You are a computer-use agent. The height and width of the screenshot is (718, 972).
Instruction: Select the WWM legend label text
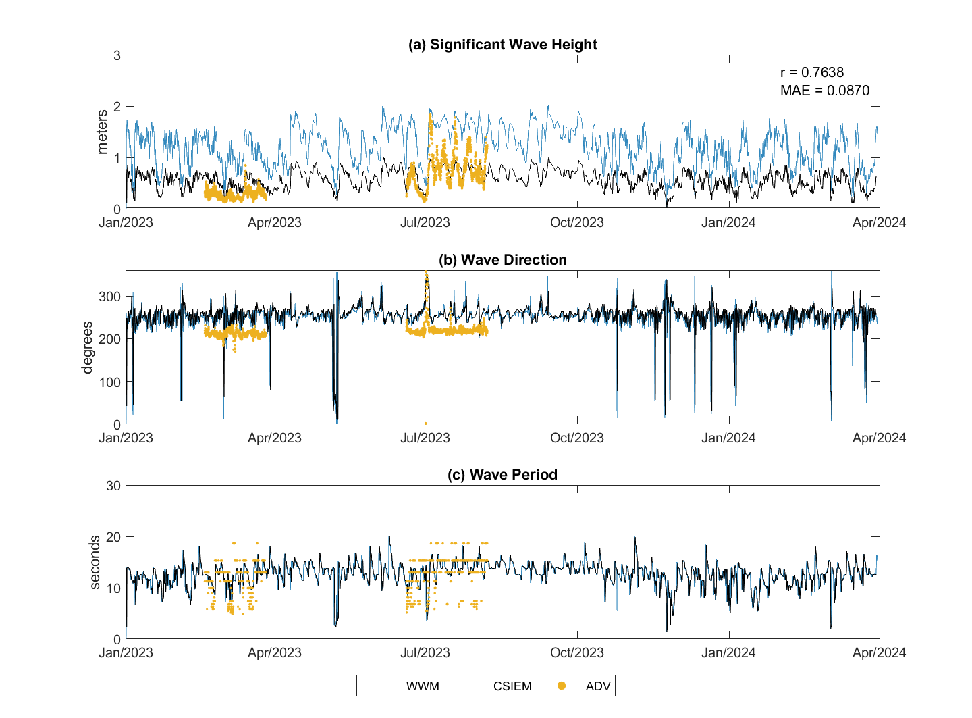click(423, 686)
